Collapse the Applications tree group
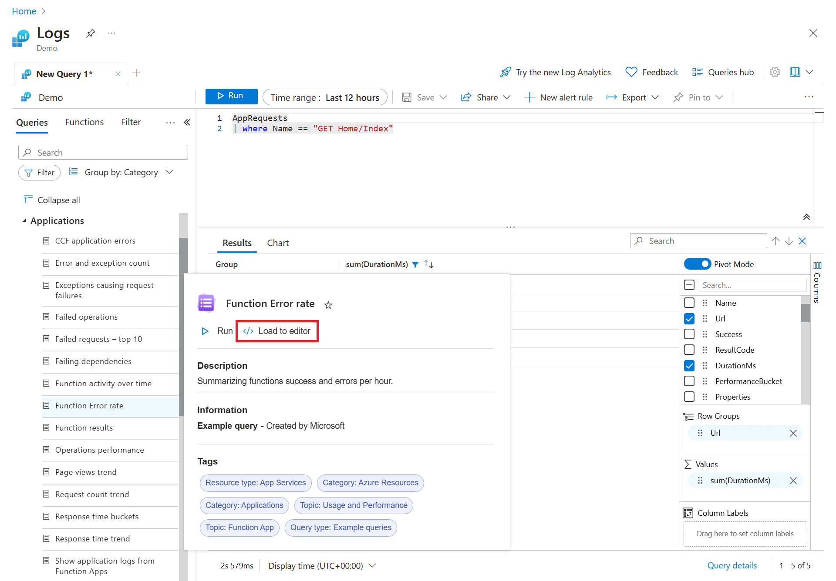The height and width of the screenshot is (581, 836). pos(24,221)
